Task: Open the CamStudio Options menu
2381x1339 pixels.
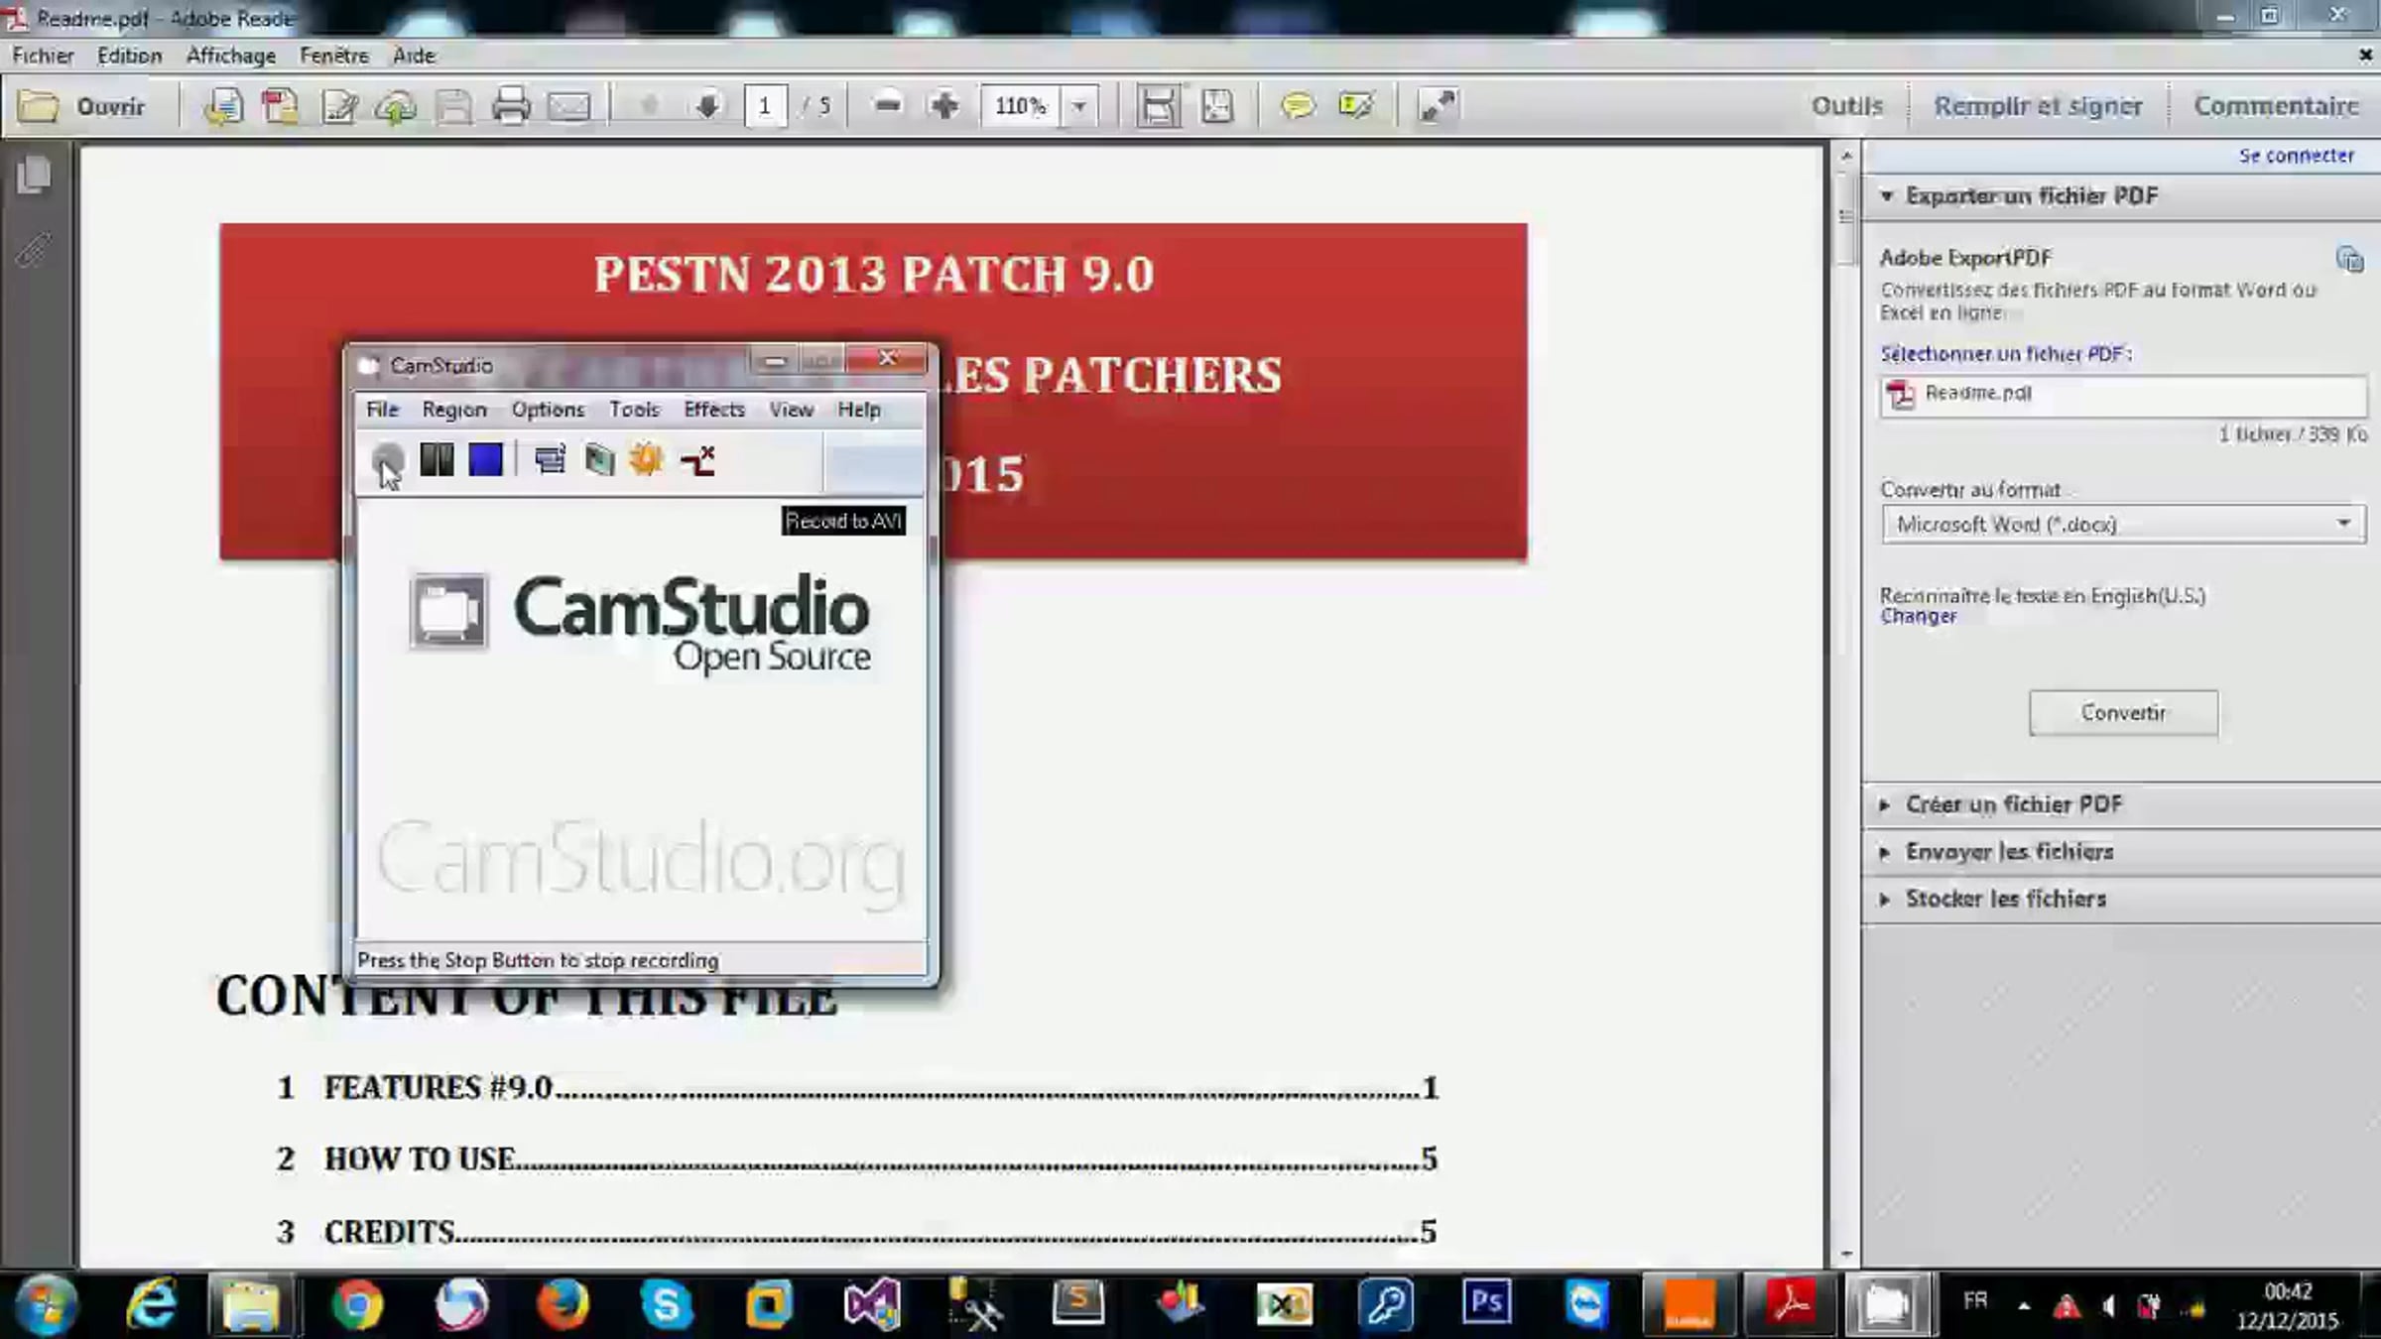Action: coord(548,410)
